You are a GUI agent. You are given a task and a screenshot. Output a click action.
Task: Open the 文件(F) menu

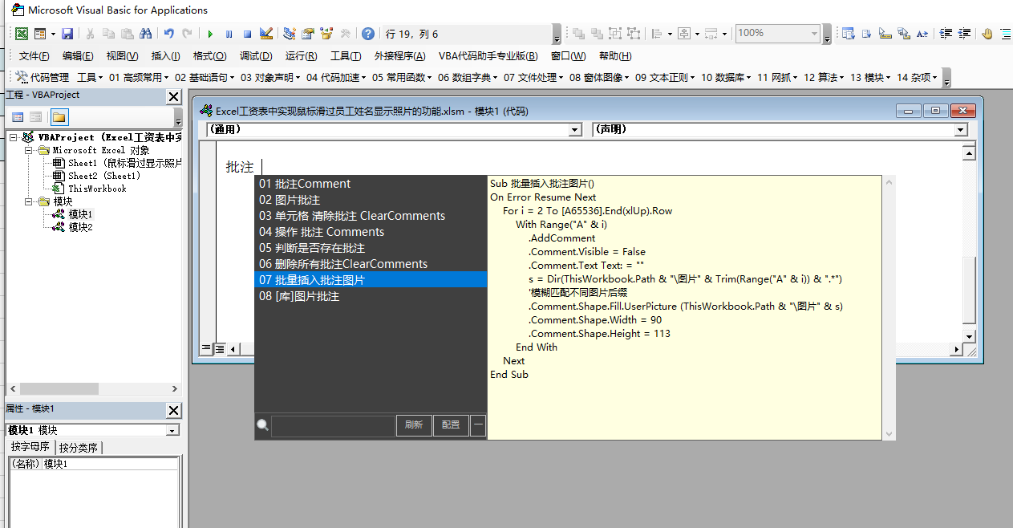coord(34,56)
